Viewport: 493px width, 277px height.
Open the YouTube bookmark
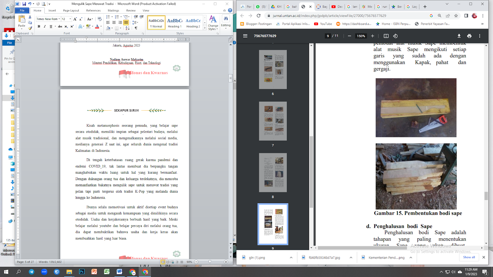tap(323, 24)
